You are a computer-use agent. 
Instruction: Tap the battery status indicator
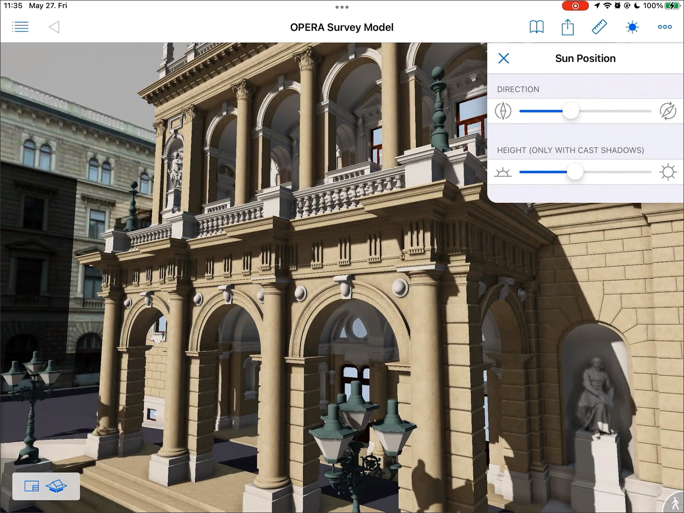[x=672, y=6]
